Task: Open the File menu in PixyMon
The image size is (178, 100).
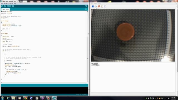Action: [92, 4]
